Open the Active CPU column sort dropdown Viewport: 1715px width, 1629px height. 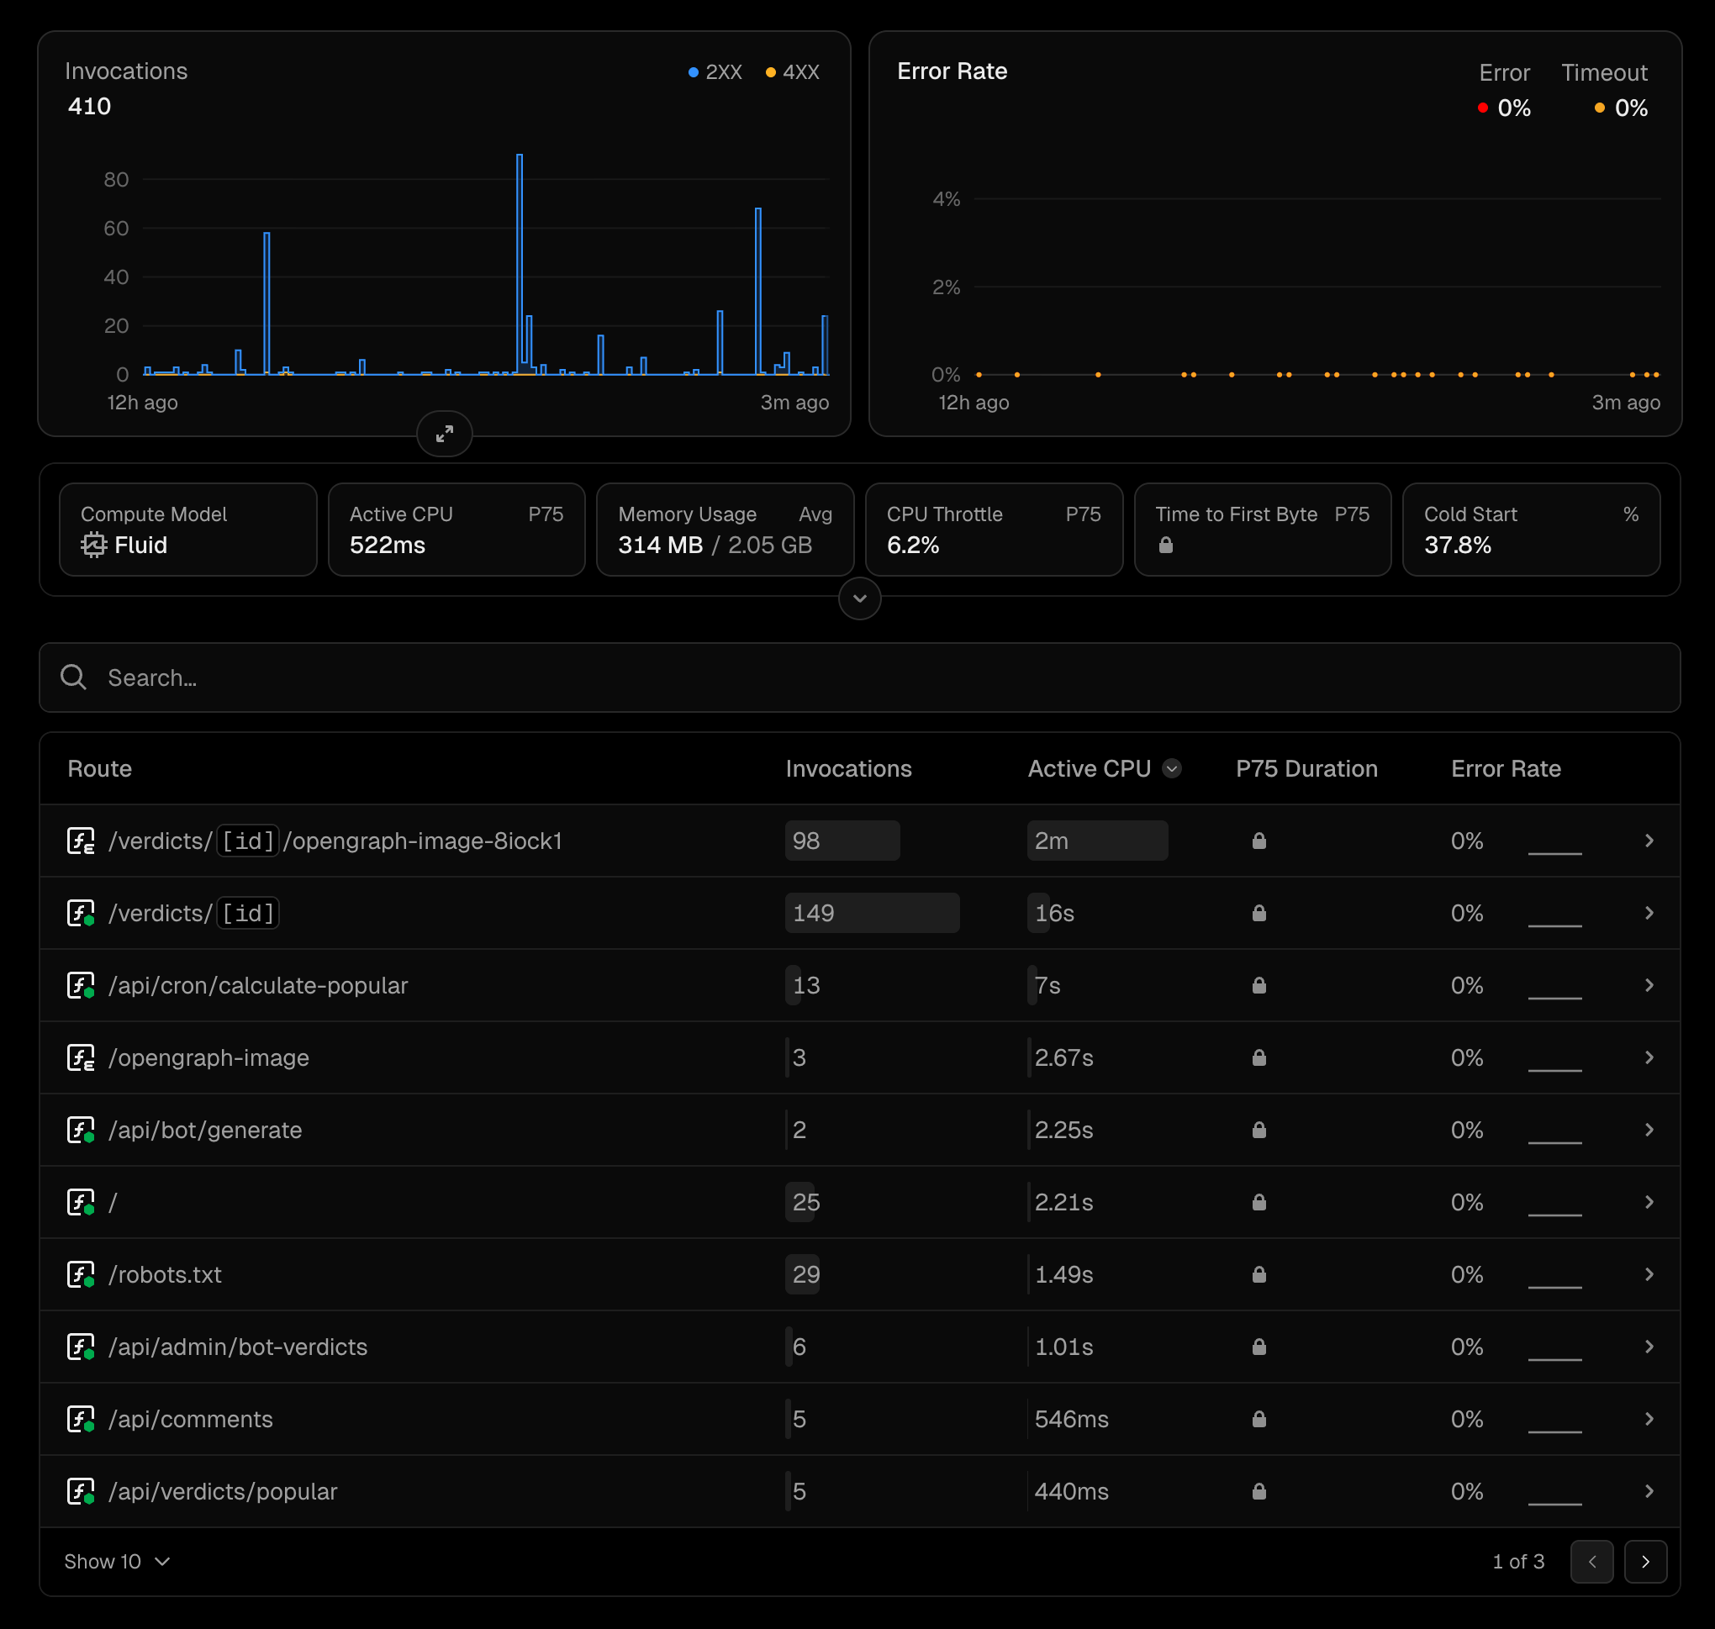[x=1171, y=768]
